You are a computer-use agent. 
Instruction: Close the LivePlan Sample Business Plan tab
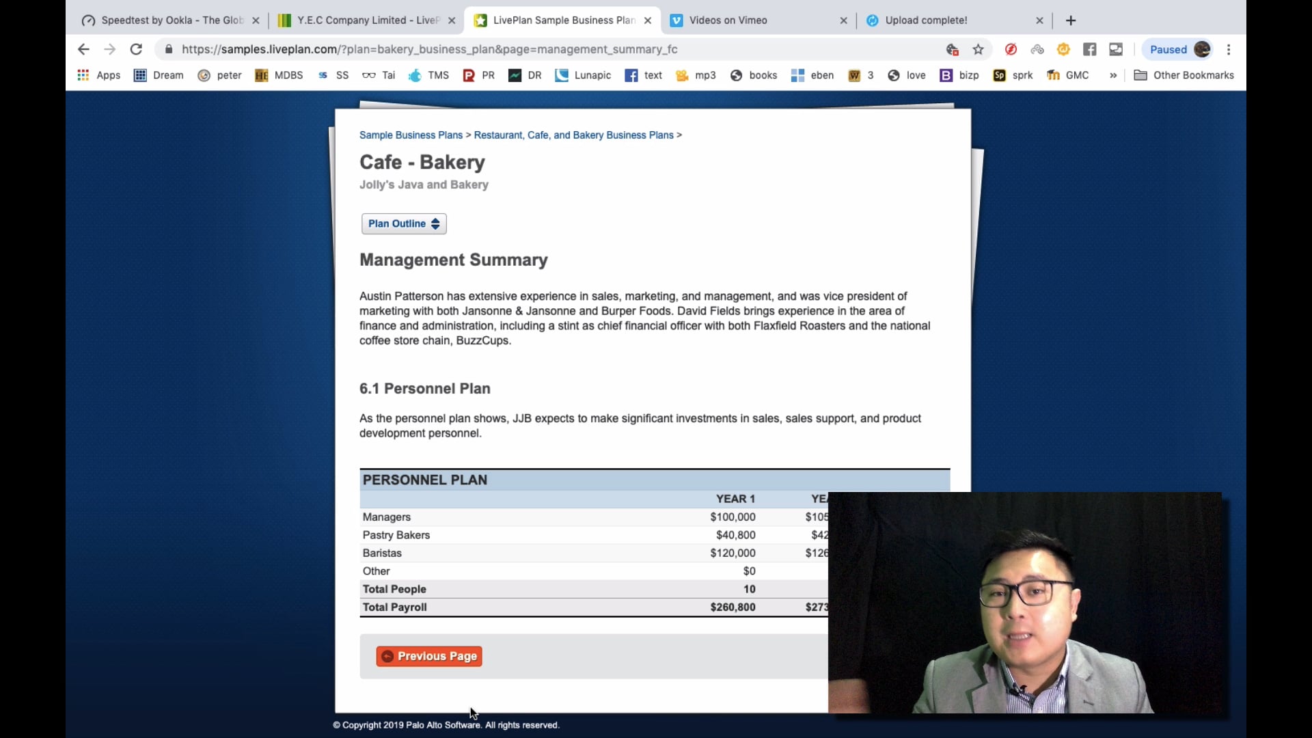(x=648, y=20)
